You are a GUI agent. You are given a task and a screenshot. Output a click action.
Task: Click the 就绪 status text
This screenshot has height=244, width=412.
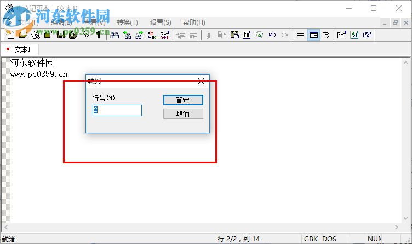tap(8, 239)
